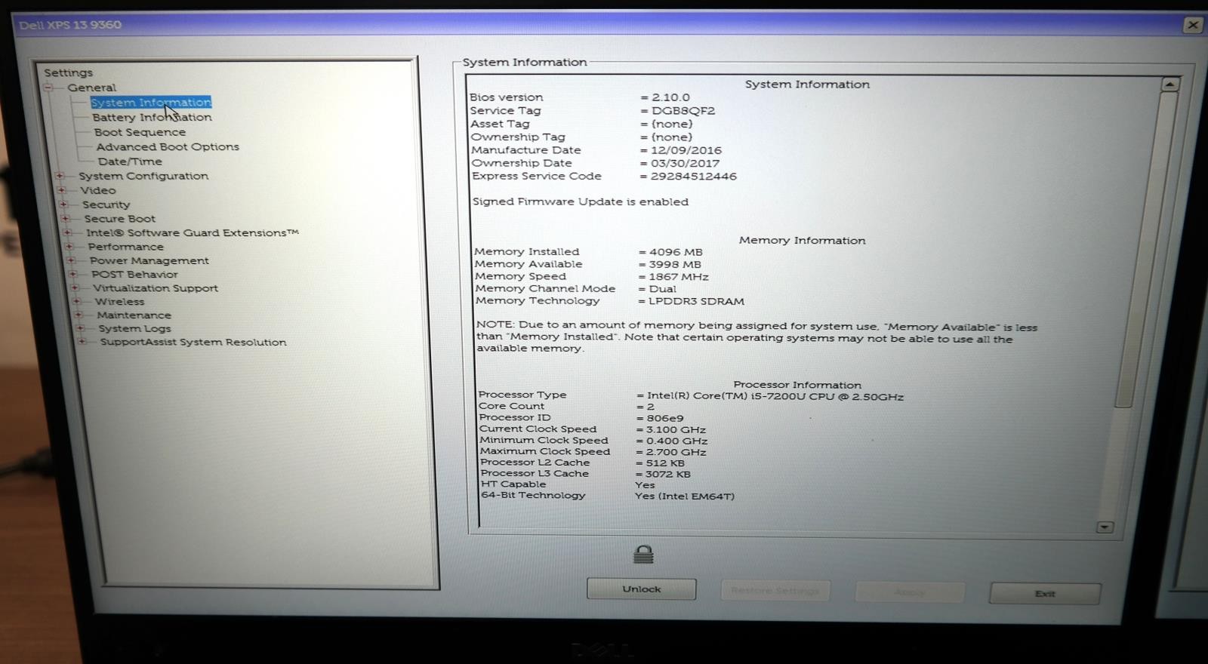1208x664 pixels.
Task: Open the Boot Sequence item
Action: click(x=140, y=132)
